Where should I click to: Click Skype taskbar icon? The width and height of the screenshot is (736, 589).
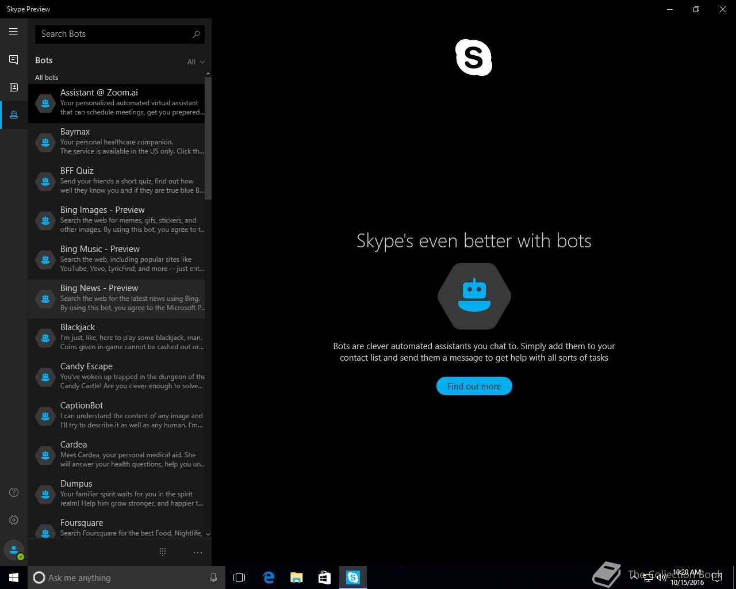pyautogui.click(x=353, y=577)
